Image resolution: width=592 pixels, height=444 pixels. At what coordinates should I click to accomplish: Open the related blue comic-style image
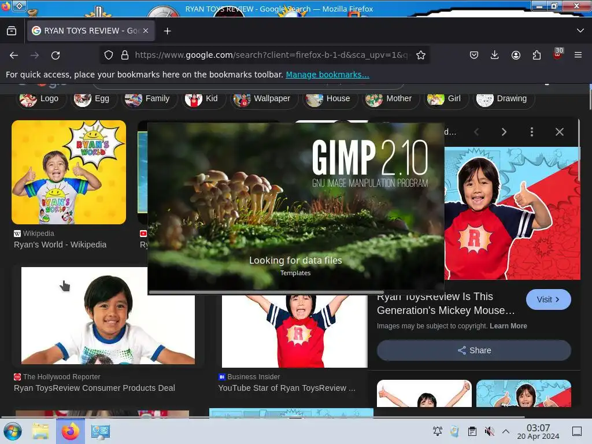(x=524, y=393)
